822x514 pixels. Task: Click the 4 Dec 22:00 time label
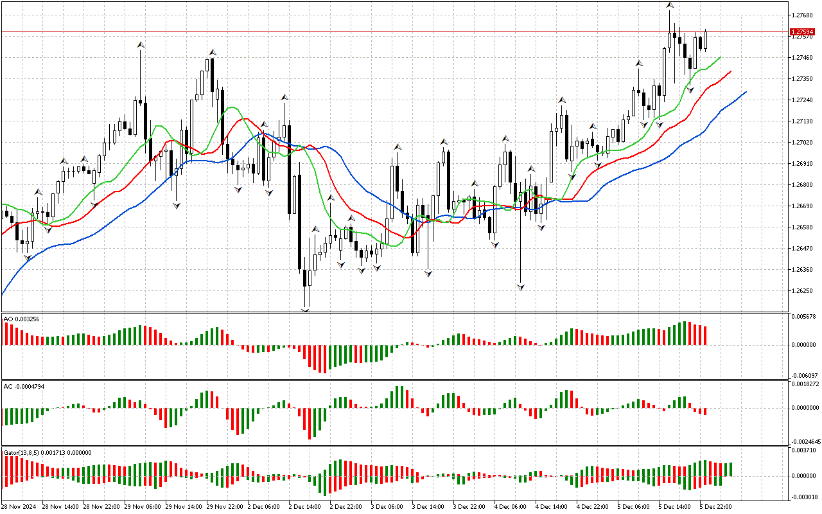tap(593, 507)
